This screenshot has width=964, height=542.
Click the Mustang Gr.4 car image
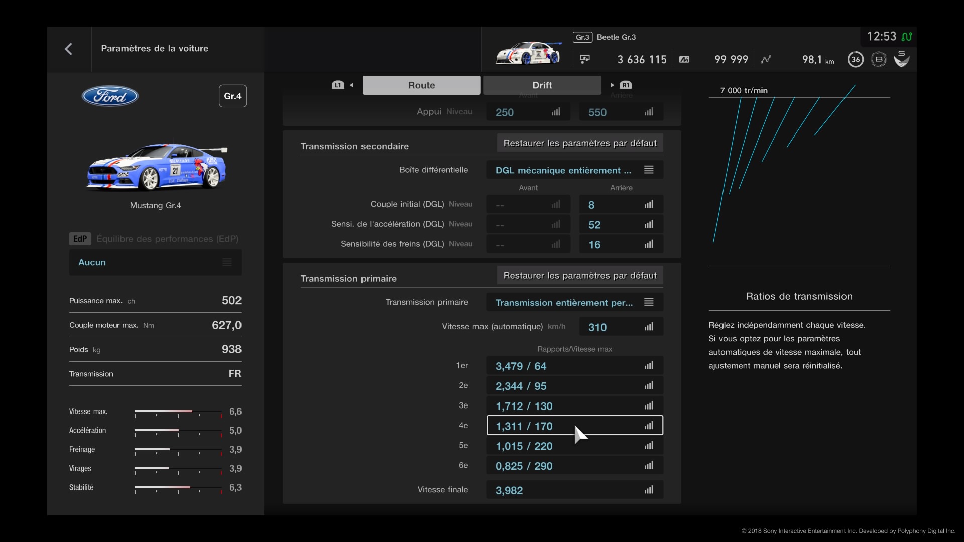(157, 167)
